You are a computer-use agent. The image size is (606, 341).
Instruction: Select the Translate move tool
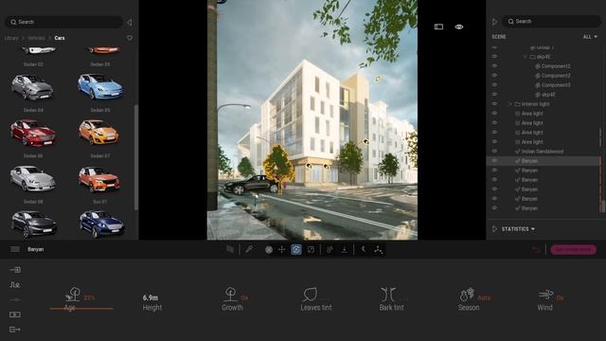282,250
